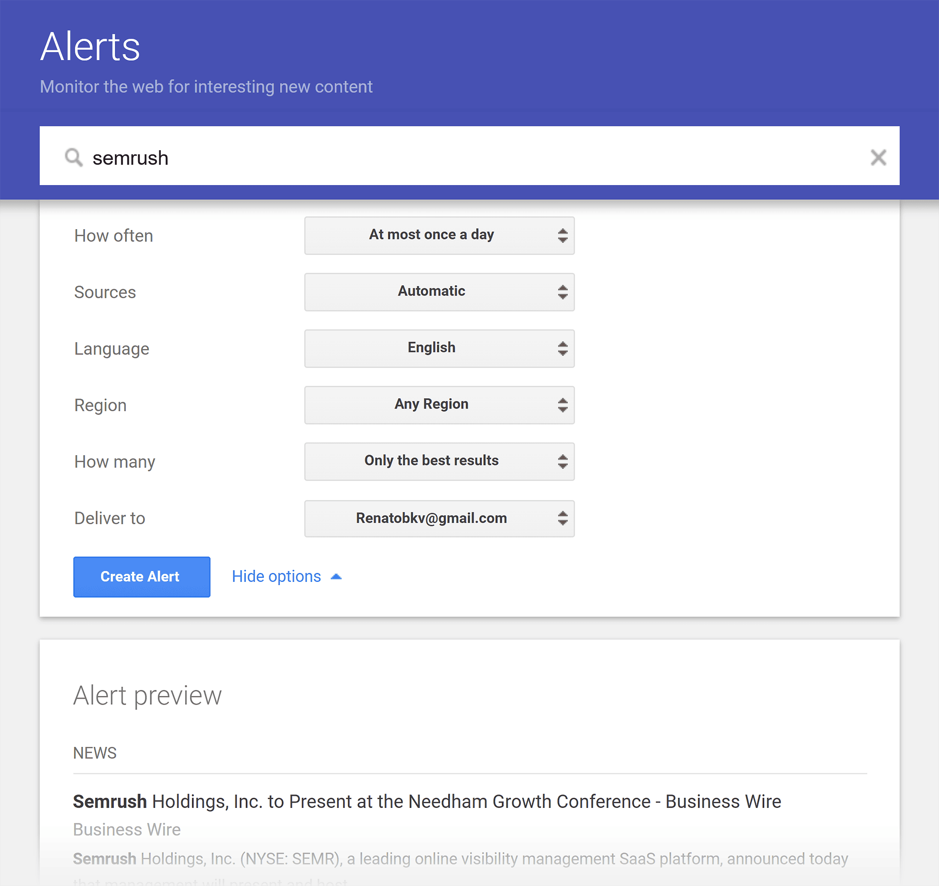Open the Deliver to email dropdown
Viewport: 939px width, 886px height.
click(x=439, y=518)
